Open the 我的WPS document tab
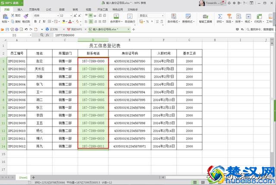The image size is (276, 185). point(75,29)
